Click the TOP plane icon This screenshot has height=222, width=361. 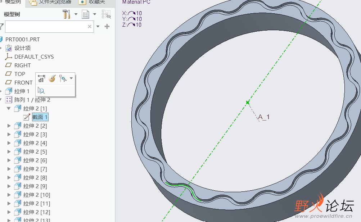(9, 74)
